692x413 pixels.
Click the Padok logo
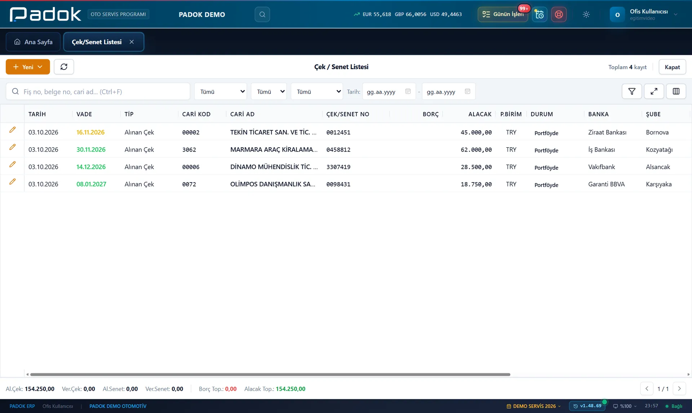[45, 14]
